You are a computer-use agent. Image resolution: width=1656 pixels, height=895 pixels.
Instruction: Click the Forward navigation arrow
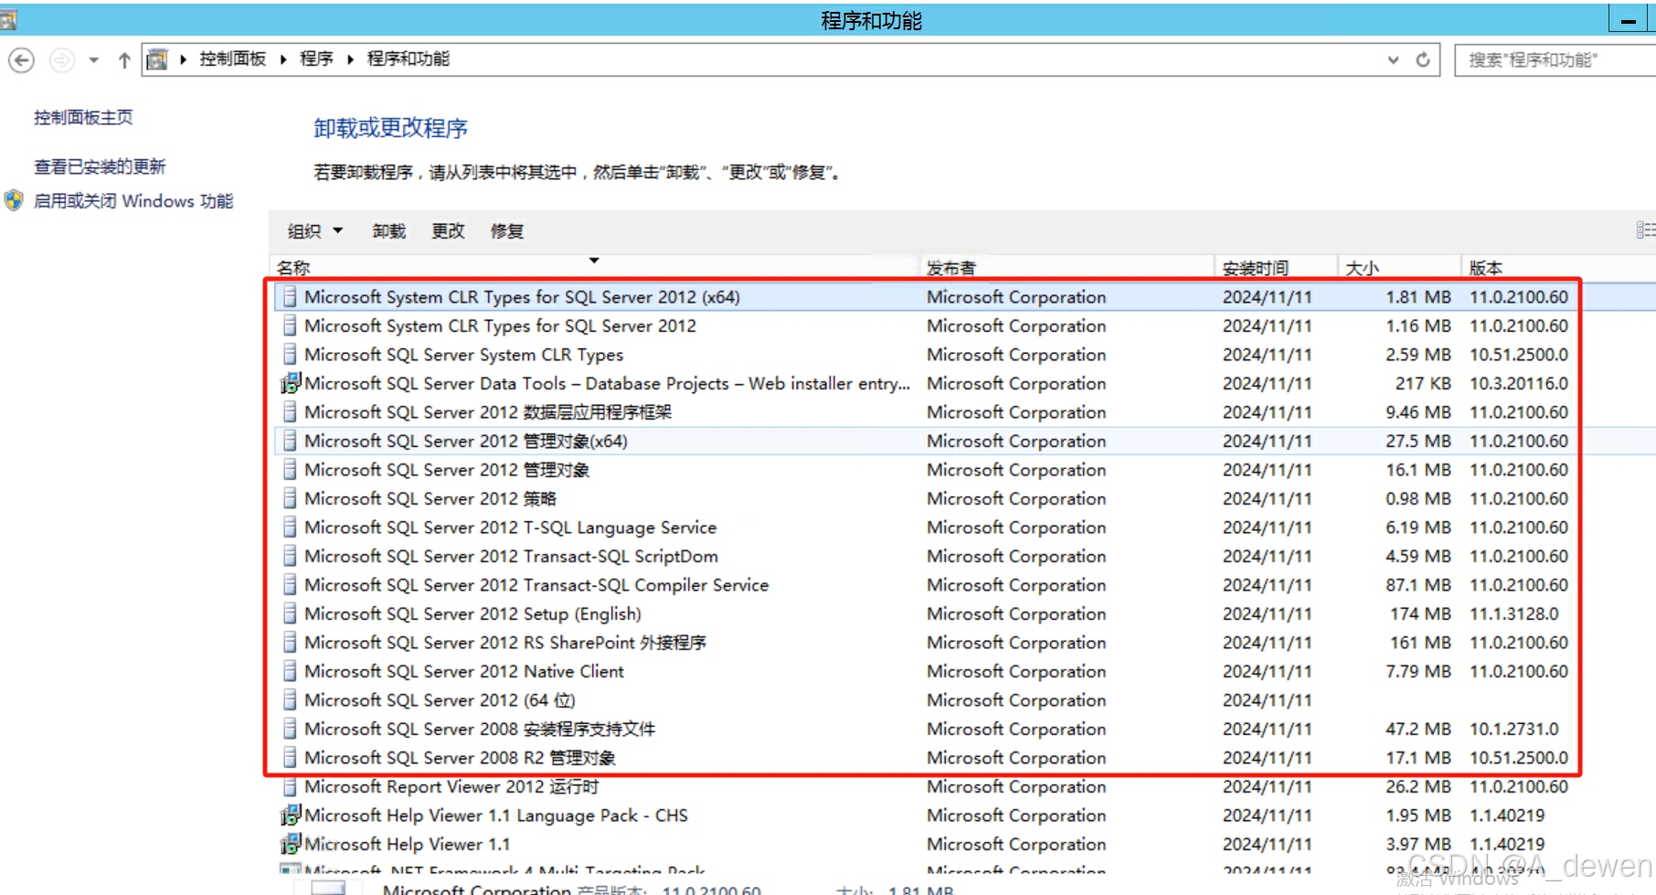(61, 60)
